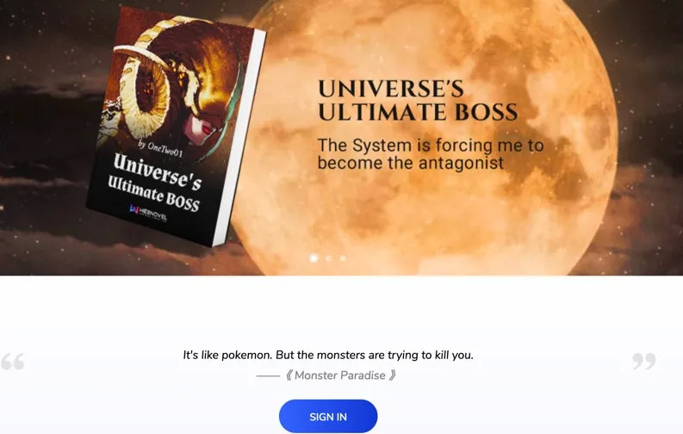683x434 pixels.
Task: Click the pokemon monsters quote text
Action: pyautogui.click(x=328, y=355)
